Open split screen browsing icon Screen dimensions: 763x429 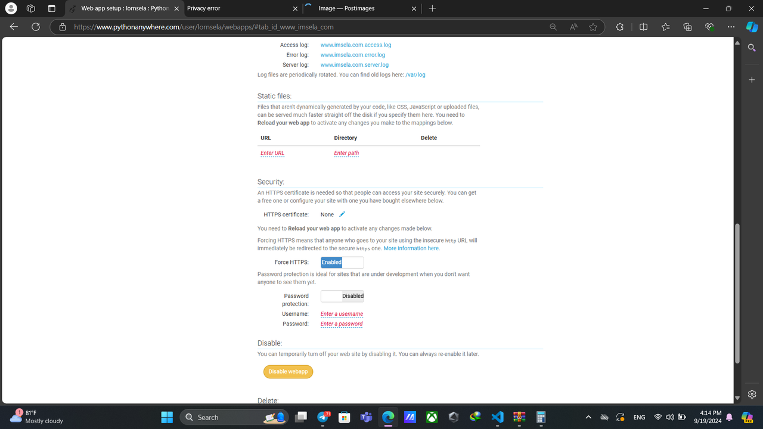coord(644,27)
